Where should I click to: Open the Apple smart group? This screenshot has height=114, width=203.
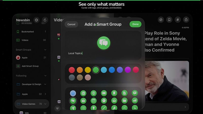pos(31,58)
